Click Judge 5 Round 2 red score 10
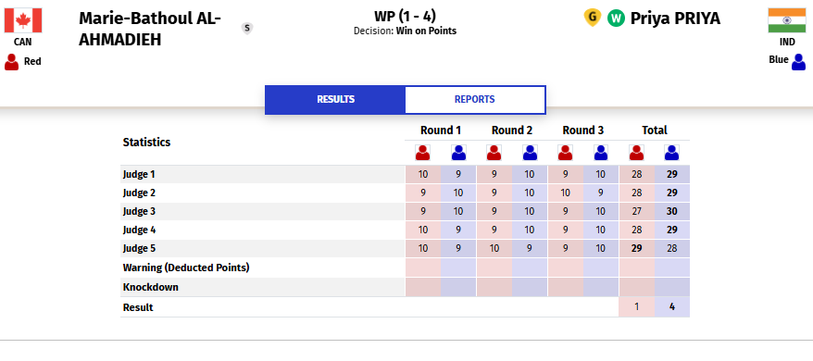813x361 pixels. click(x=494, y=248)
